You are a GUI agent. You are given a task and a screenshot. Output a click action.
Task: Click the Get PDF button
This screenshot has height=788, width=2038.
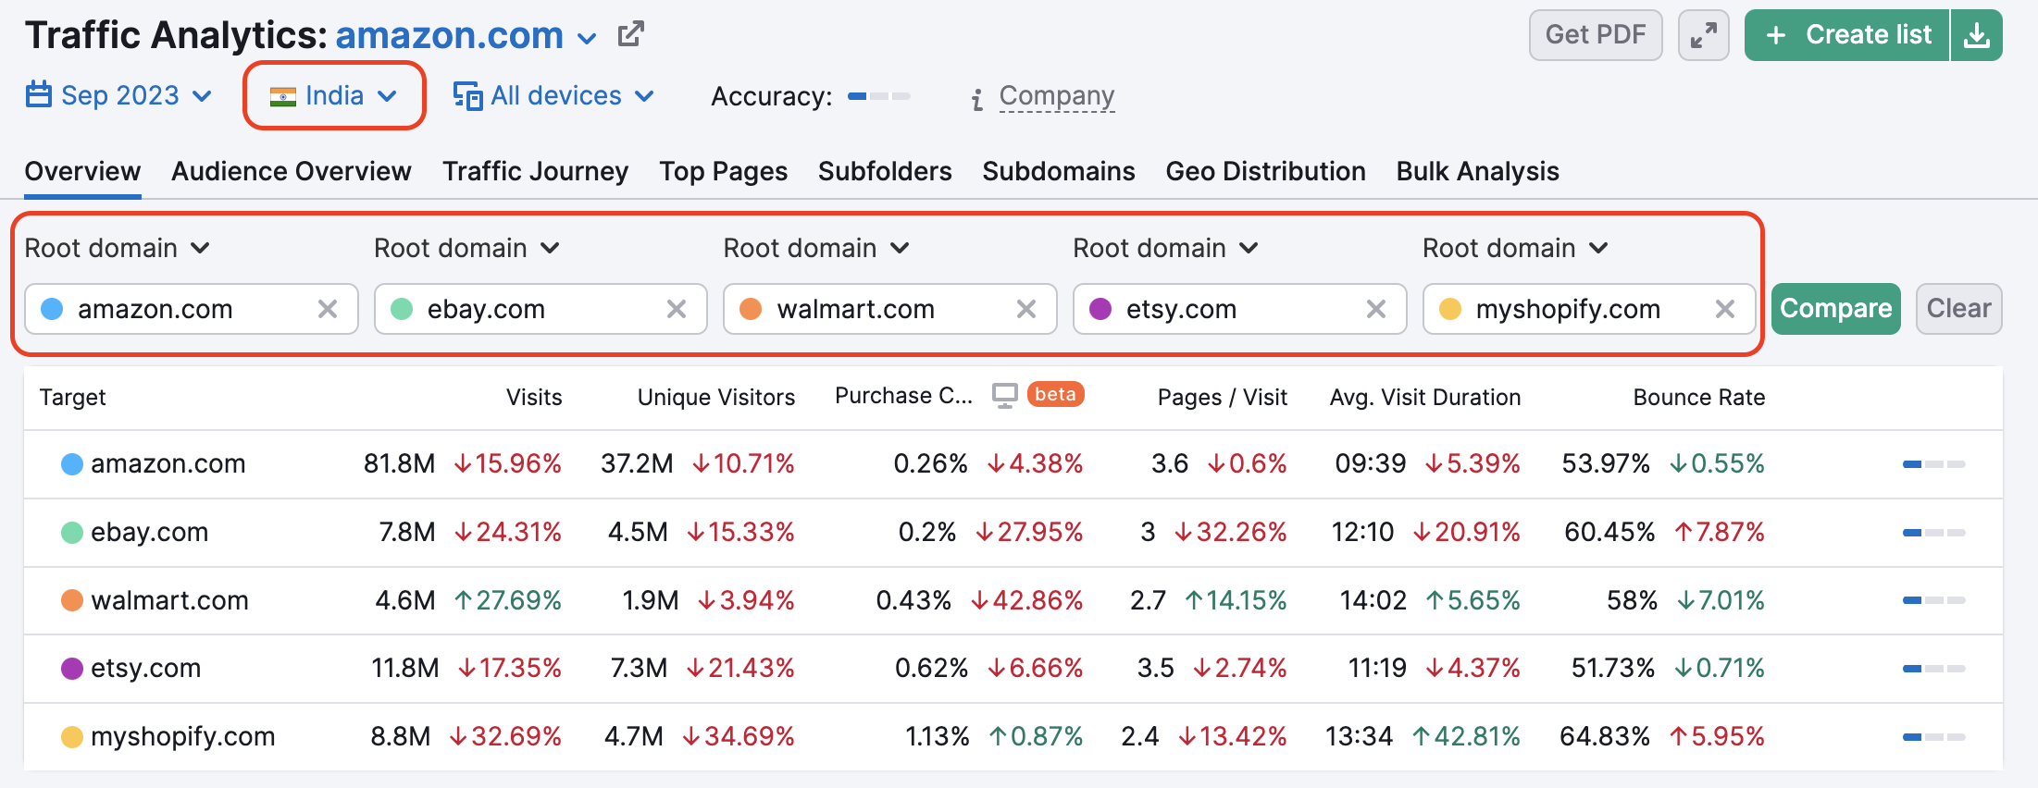pyautogui.click(x=1596, y=35)
